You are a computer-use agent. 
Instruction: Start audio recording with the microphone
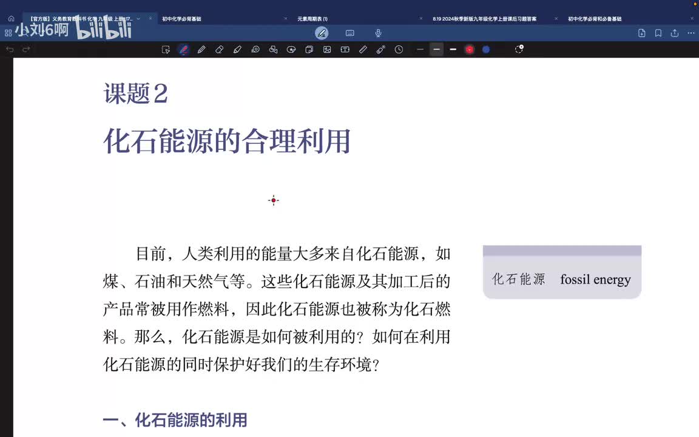coord(378,33)
